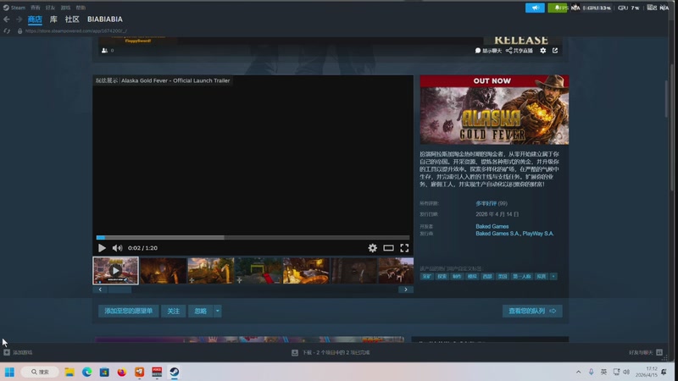This screenshot has width=678, height=381.
Task: Open the BIABIABIA profile tab
Action: 105,19
